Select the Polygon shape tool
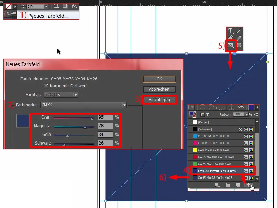The height and width of the screenshot is (208, 277). 239,45
